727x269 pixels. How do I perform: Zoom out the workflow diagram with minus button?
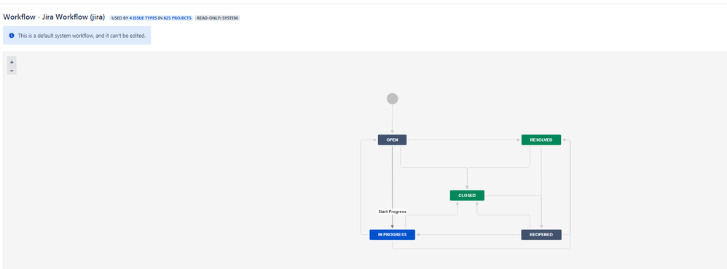(12, 71)
